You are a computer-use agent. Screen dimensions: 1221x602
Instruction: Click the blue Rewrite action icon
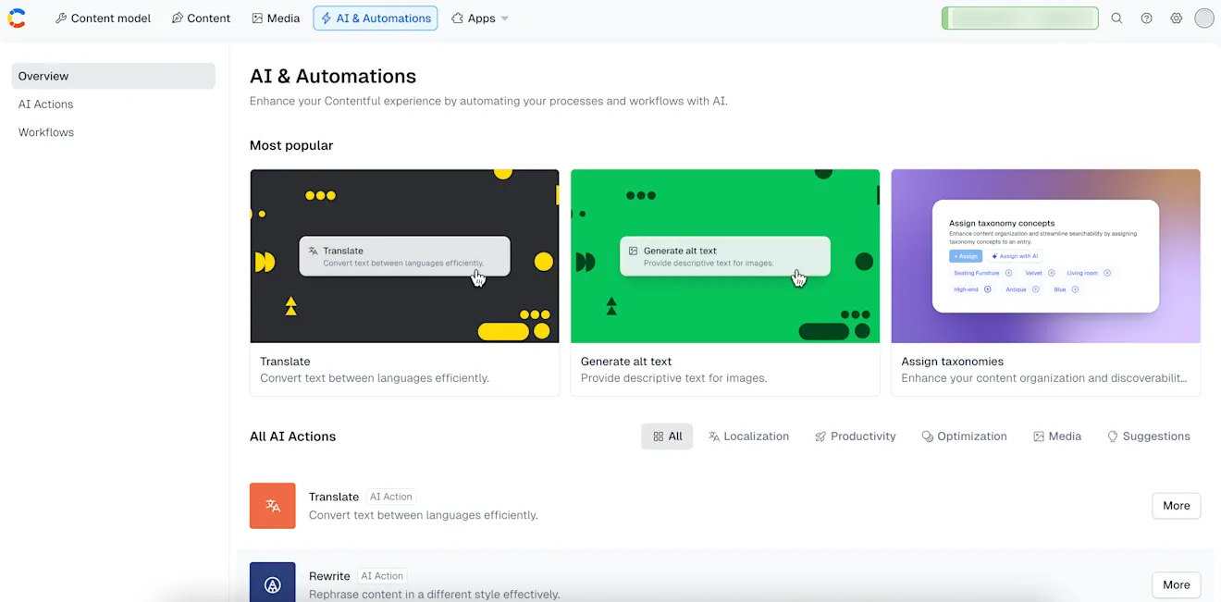[x=273, y=583]
